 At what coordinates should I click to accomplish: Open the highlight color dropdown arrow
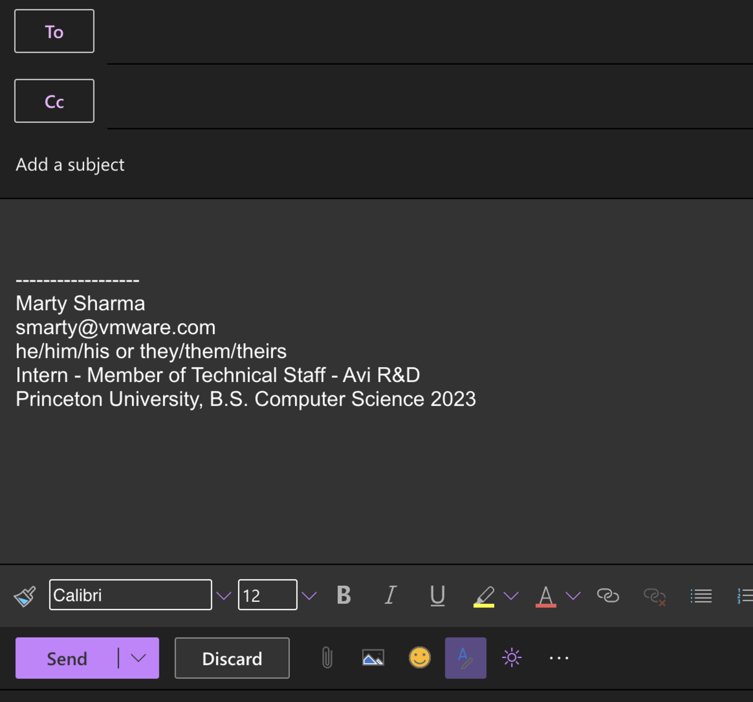pyautogui.click(x=511, y=596)
